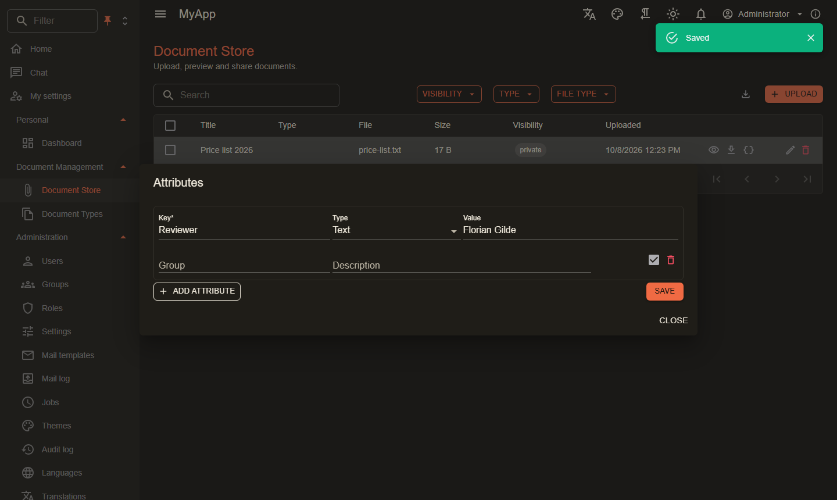Image resolution: width=837 pixels, height=500 pixels.
Task: Open the Visibility filter dropdown
Action: [449, 94]
